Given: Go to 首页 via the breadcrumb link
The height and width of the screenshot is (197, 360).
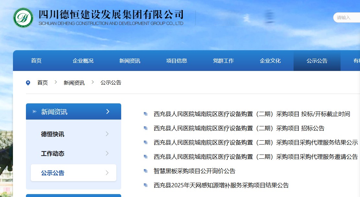Looking at the screenshot, I should click(43, 83).
